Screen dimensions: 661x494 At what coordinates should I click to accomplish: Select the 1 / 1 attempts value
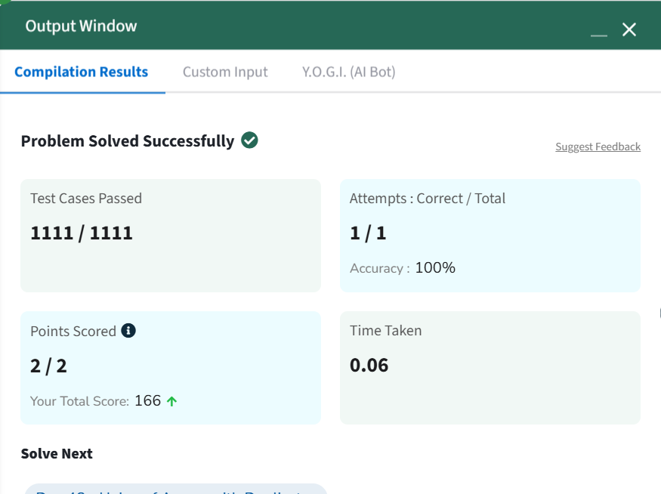pos(368,233)
